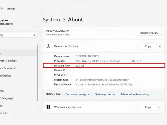Screen dimensions: 167x125
Task: Click the info icon beside Device specifications
Action: pyautogui.click(x=48, y=46)
